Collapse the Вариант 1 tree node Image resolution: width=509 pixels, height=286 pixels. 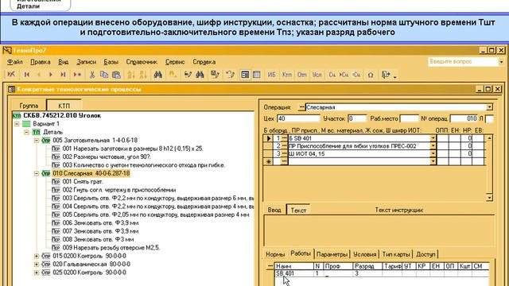[x=17, y=124]
